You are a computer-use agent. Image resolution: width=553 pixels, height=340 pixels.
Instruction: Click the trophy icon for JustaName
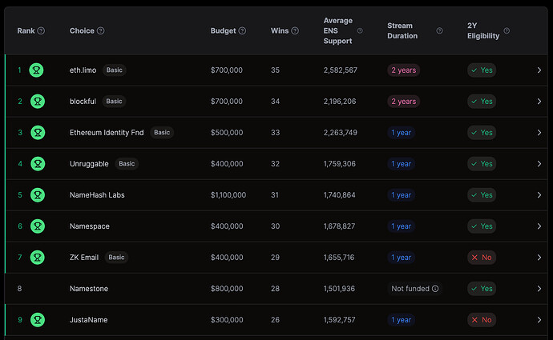pos(38,320)
